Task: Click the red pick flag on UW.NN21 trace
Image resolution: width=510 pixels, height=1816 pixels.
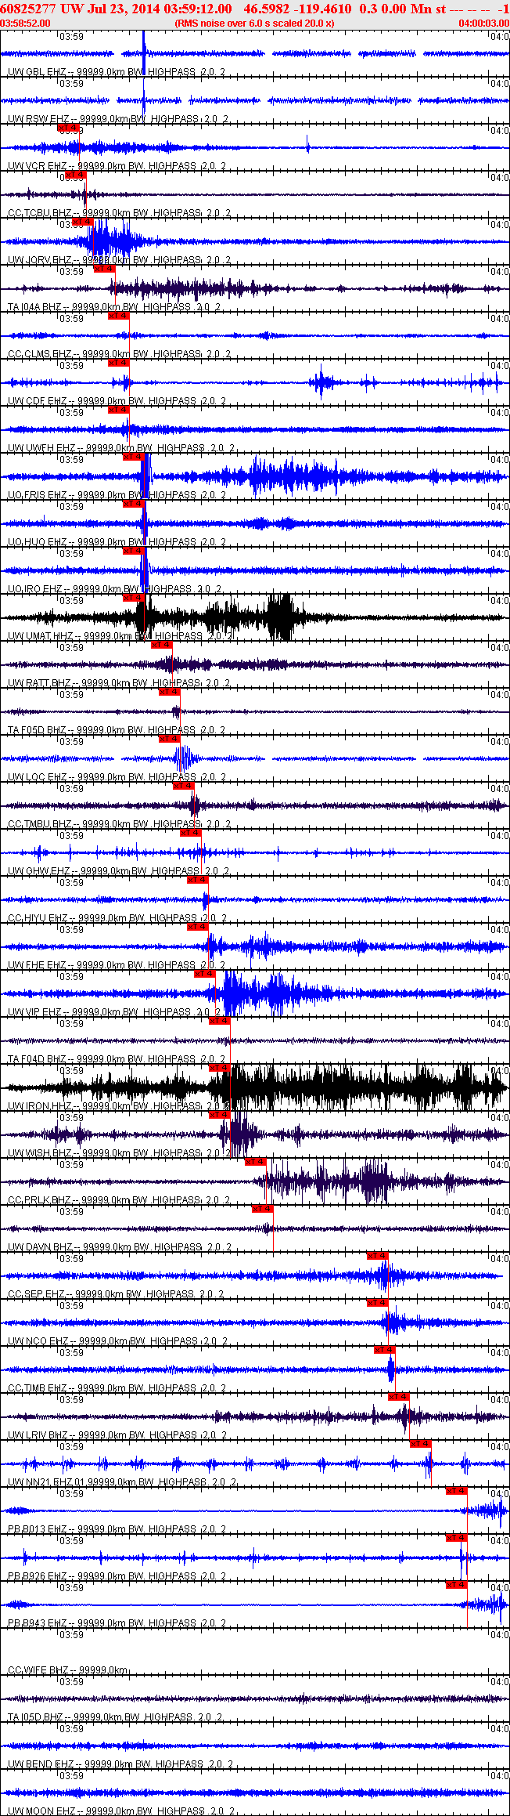Action: click(420, 1444)
